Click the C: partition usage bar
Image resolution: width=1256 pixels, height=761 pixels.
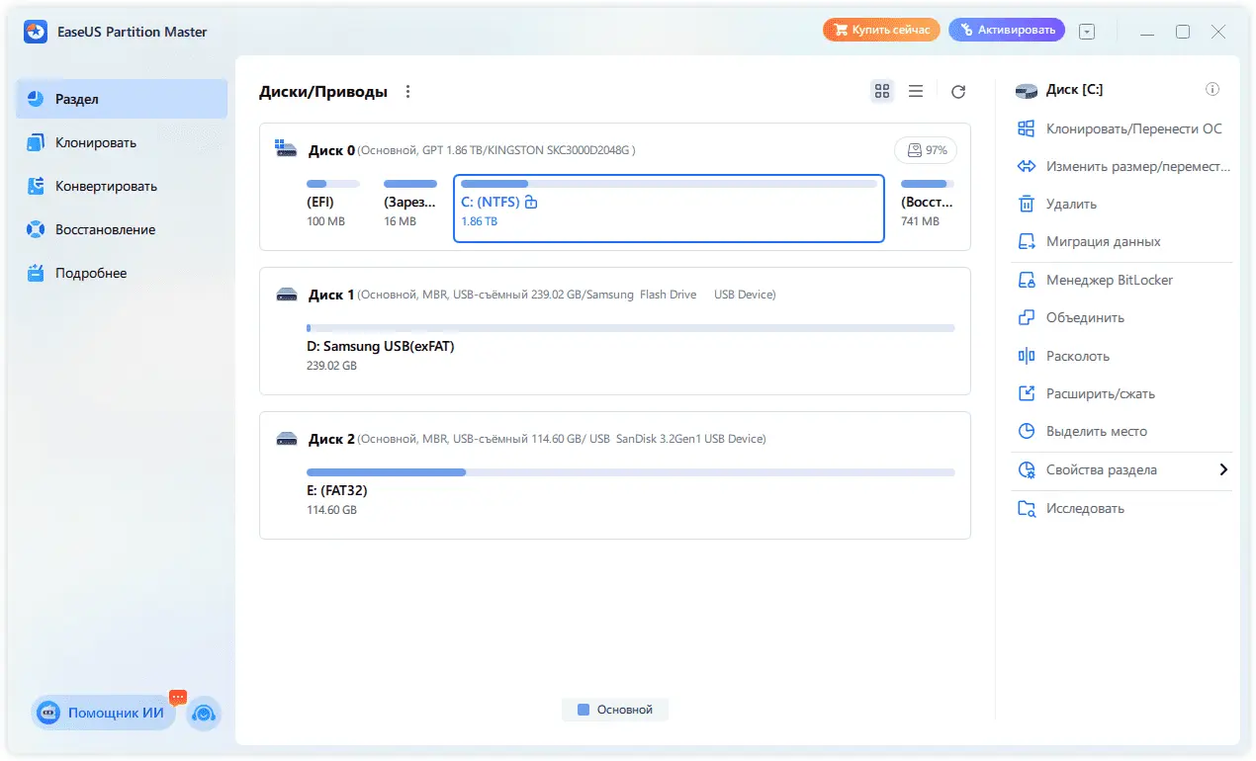(x=669, y=184)
